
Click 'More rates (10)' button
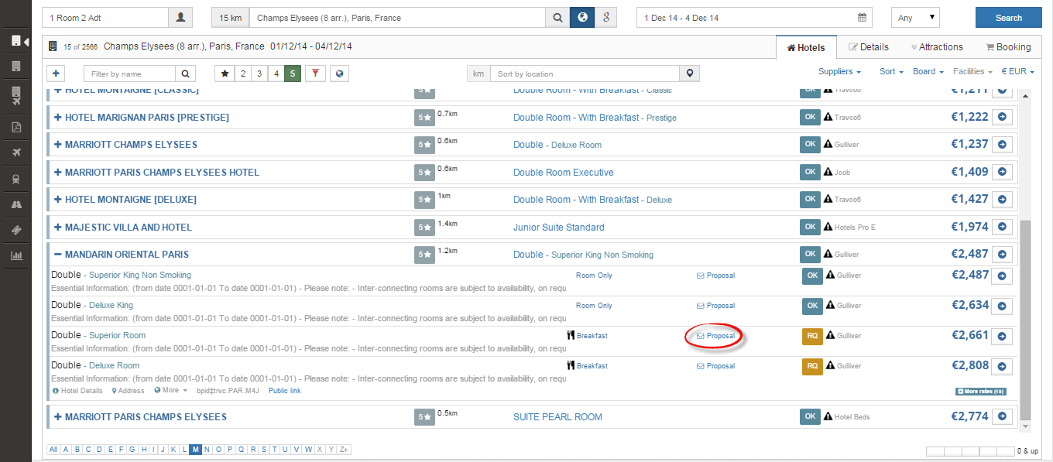click(981, 392)
